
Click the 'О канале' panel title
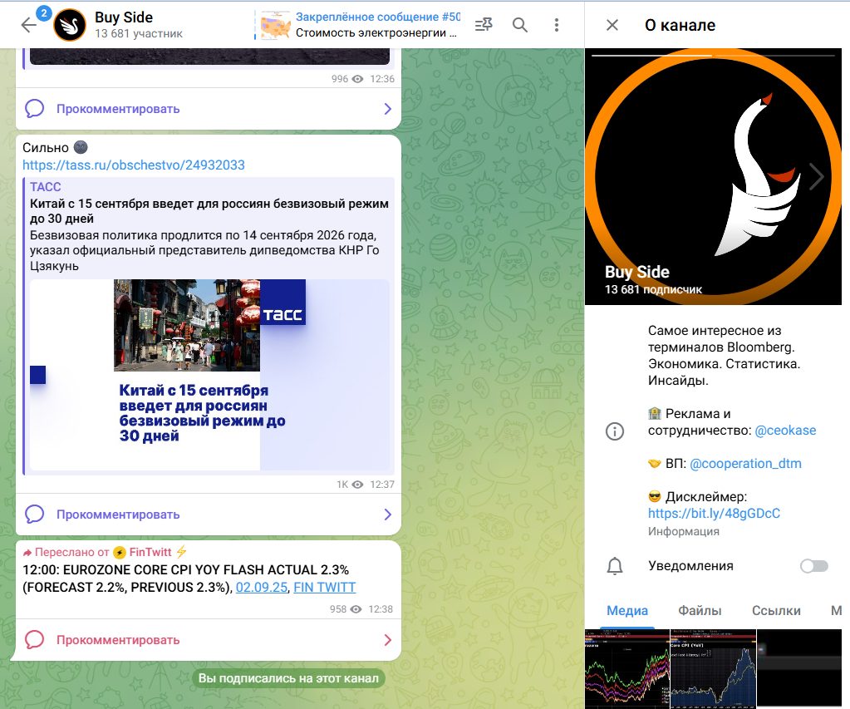tap(680, 25)
